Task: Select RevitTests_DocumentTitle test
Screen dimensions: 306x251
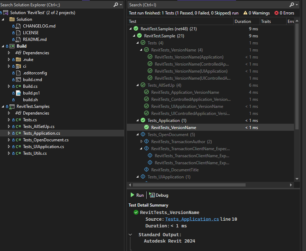Action: 175,170
